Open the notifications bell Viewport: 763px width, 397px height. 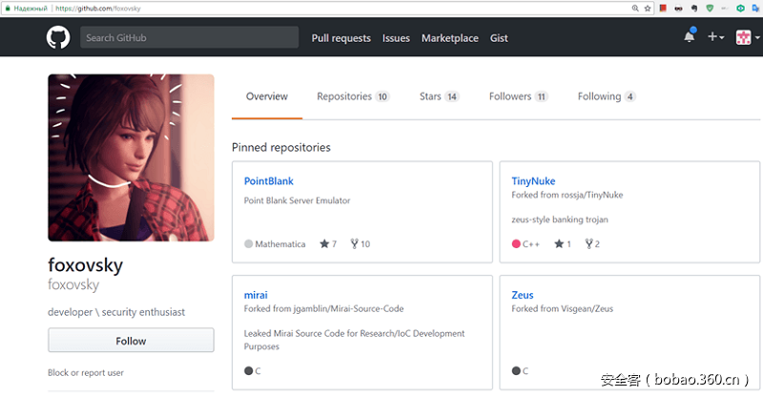pos(690,37)
